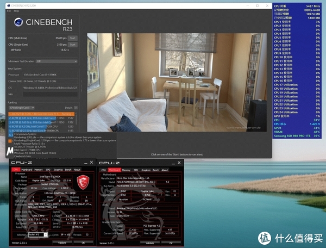Click the CPU17 Utilization row in overlay
The image size is (326, 248).
point(297,85)
